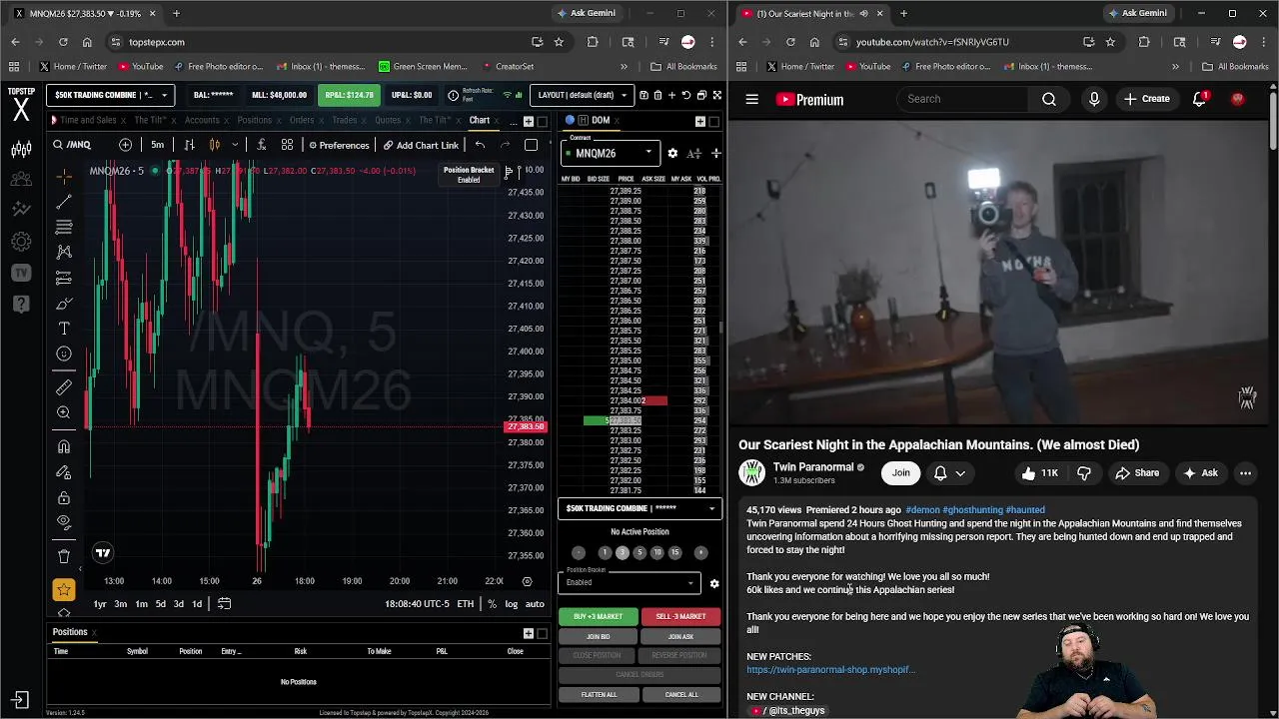1279x719 pixels.
Task: Open YouTube notifications bell
Action: 1199,99
